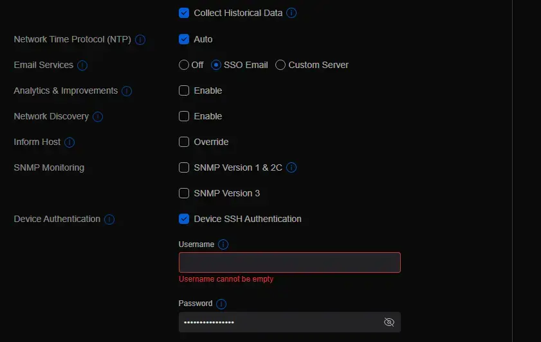Enable SNMP Version 3 checkbox
The image size is (541, 342).
pyautogui.click(x=184, y=193)
